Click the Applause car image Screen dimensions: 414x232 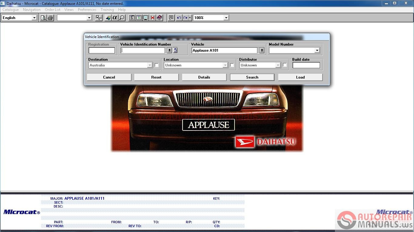pyautogui.click(x=207, y=118)
